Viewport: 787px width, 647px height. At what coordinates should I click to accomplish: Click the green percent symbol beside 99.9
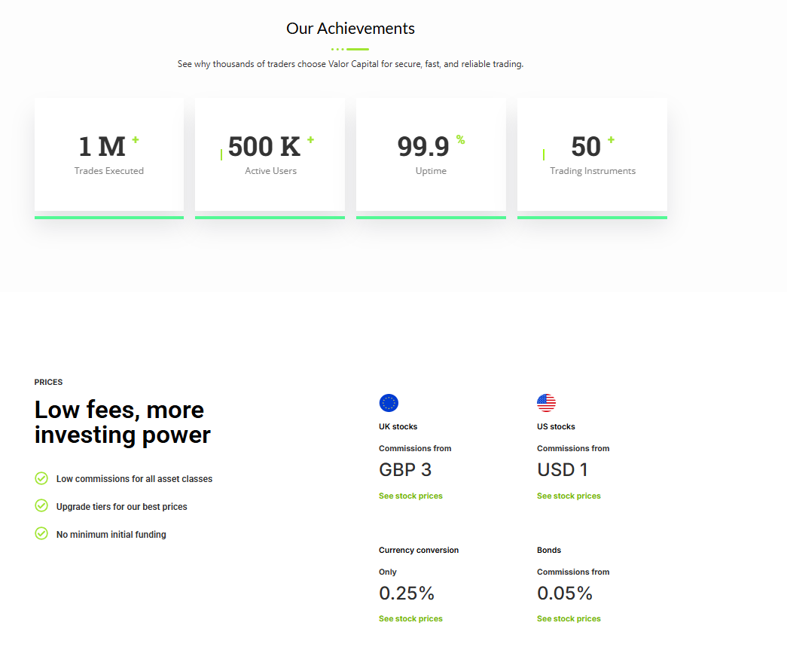460,139
